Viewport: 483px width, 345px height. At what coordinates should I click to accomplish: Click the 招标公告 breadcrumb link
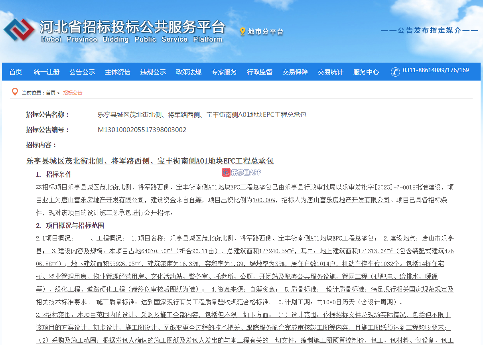point(73,93)
